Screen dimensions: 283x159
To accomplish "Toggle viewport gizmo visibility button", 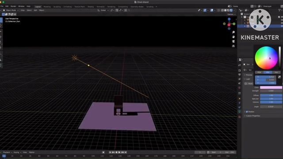I will pyautogui.click(x=205, y=10).
